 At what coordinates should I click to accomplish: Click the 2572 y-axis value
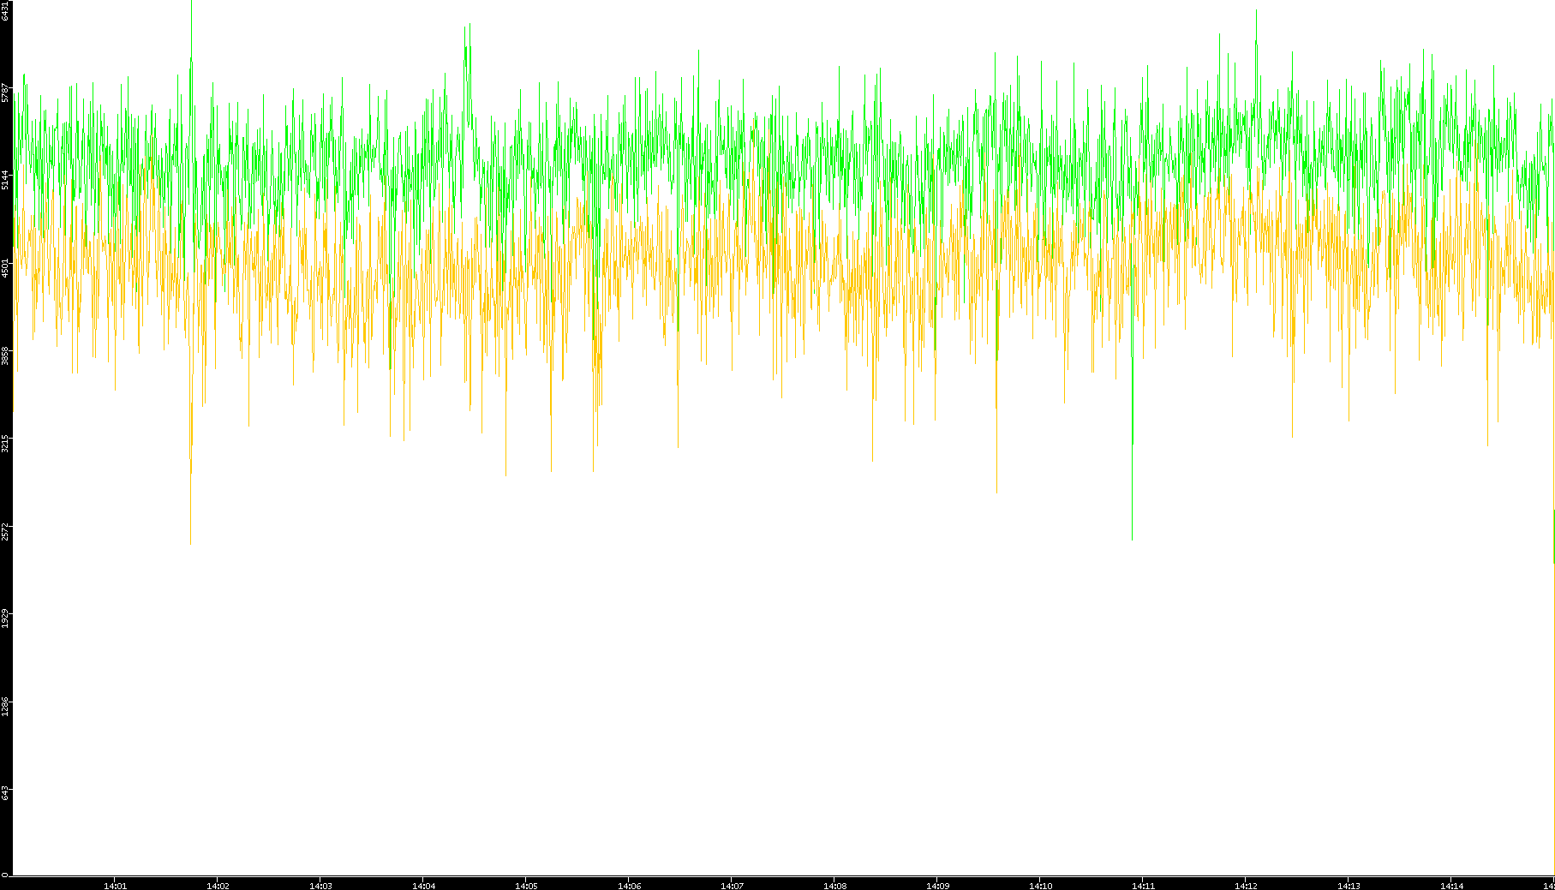(5, 530)
